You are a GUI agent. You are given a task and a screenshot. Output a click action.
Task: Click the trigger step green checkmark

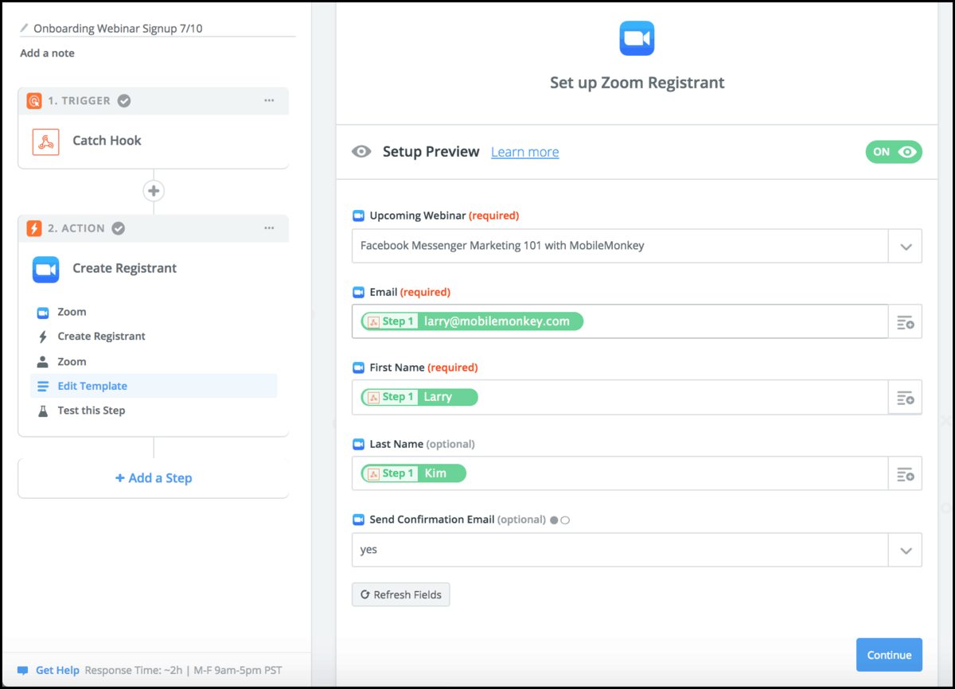click(124, 101)
